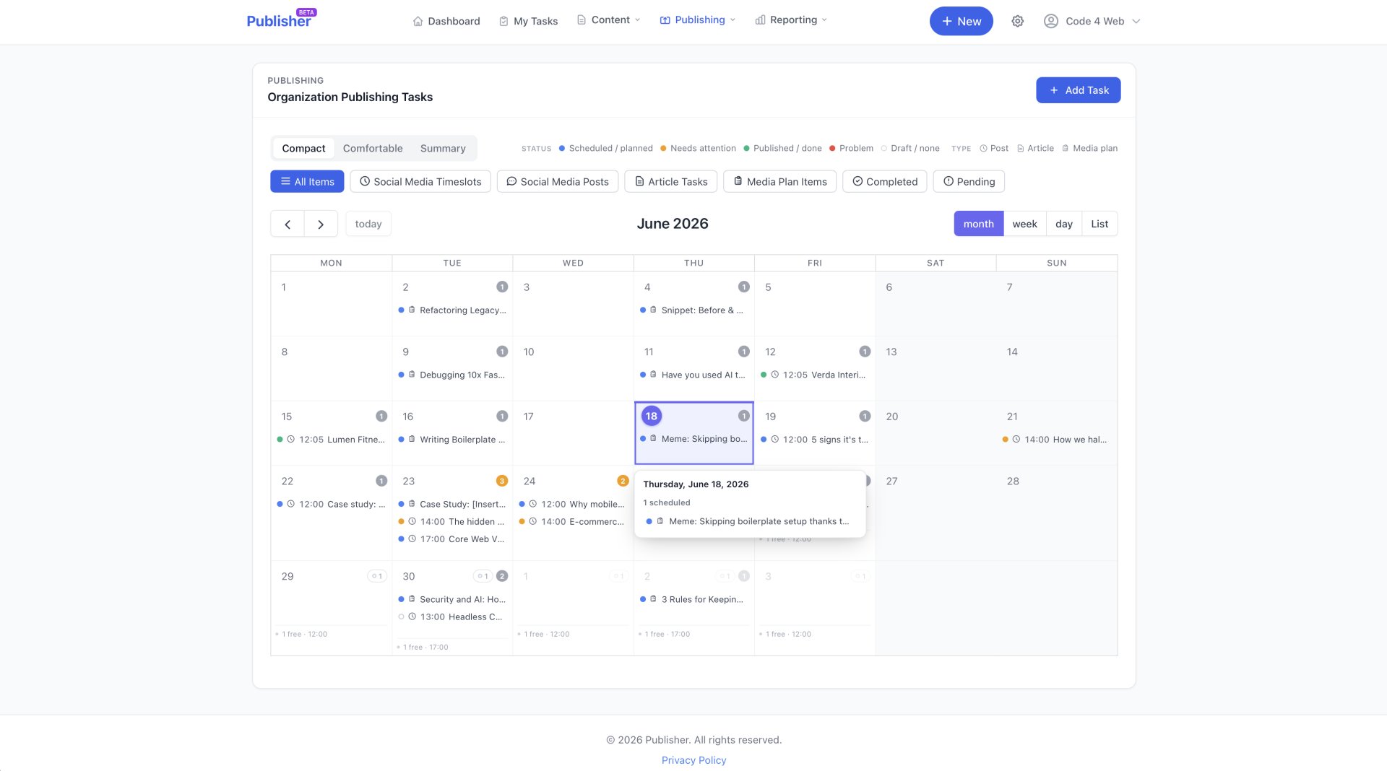Go to previous month arrow
The width and height of the screenshot is (1387, 771).
click(288, 224)
